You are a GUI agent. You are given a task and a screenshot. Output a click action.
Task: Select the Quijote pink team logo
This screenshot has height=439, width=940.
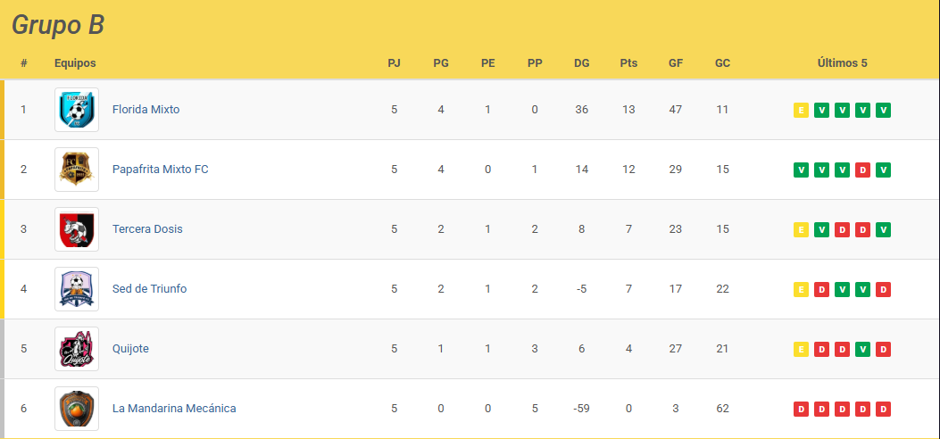(77, 349)
